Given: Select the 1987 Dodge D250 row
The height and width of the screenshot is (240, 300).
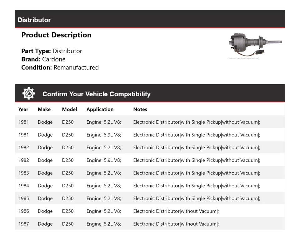Looking at the screenshot, I should (x=150, y=223).
